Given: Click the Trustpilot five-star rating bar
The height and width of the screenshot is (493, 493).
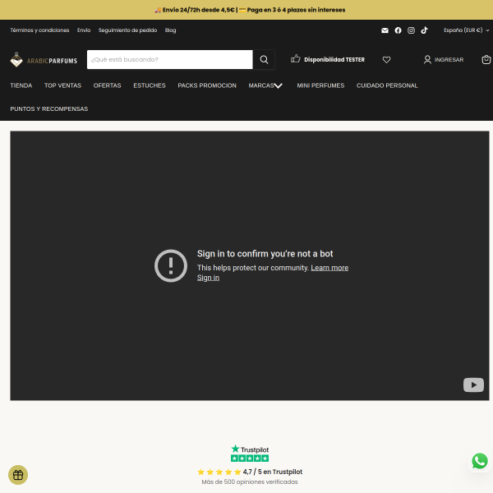Looking at the screenshot, I should pos(250,458).
